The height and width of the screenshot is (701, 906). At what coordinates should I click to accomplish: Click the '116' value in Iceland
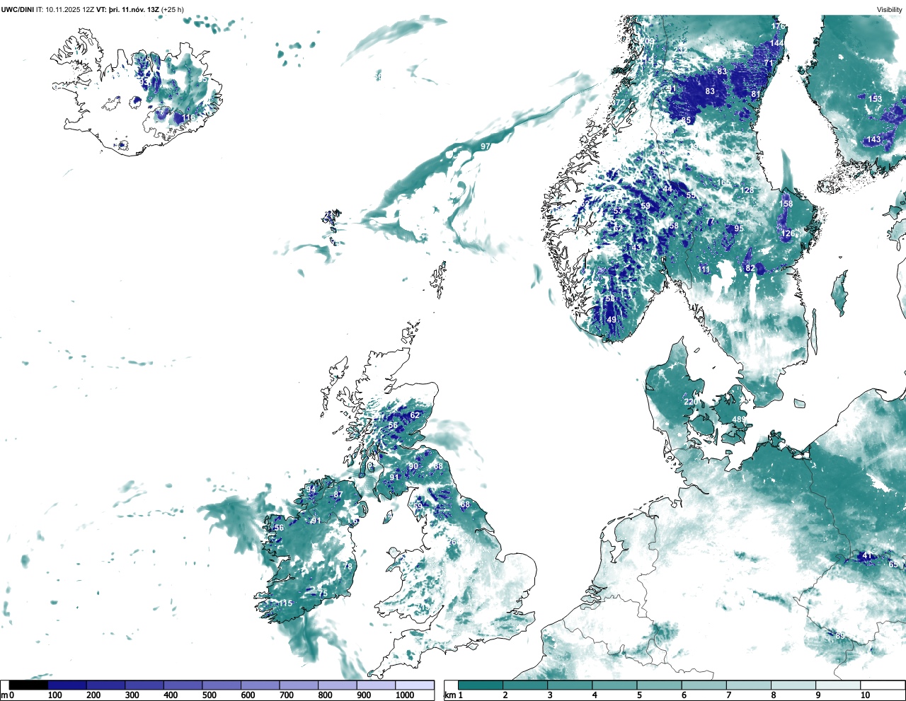(x=188, y=118)
